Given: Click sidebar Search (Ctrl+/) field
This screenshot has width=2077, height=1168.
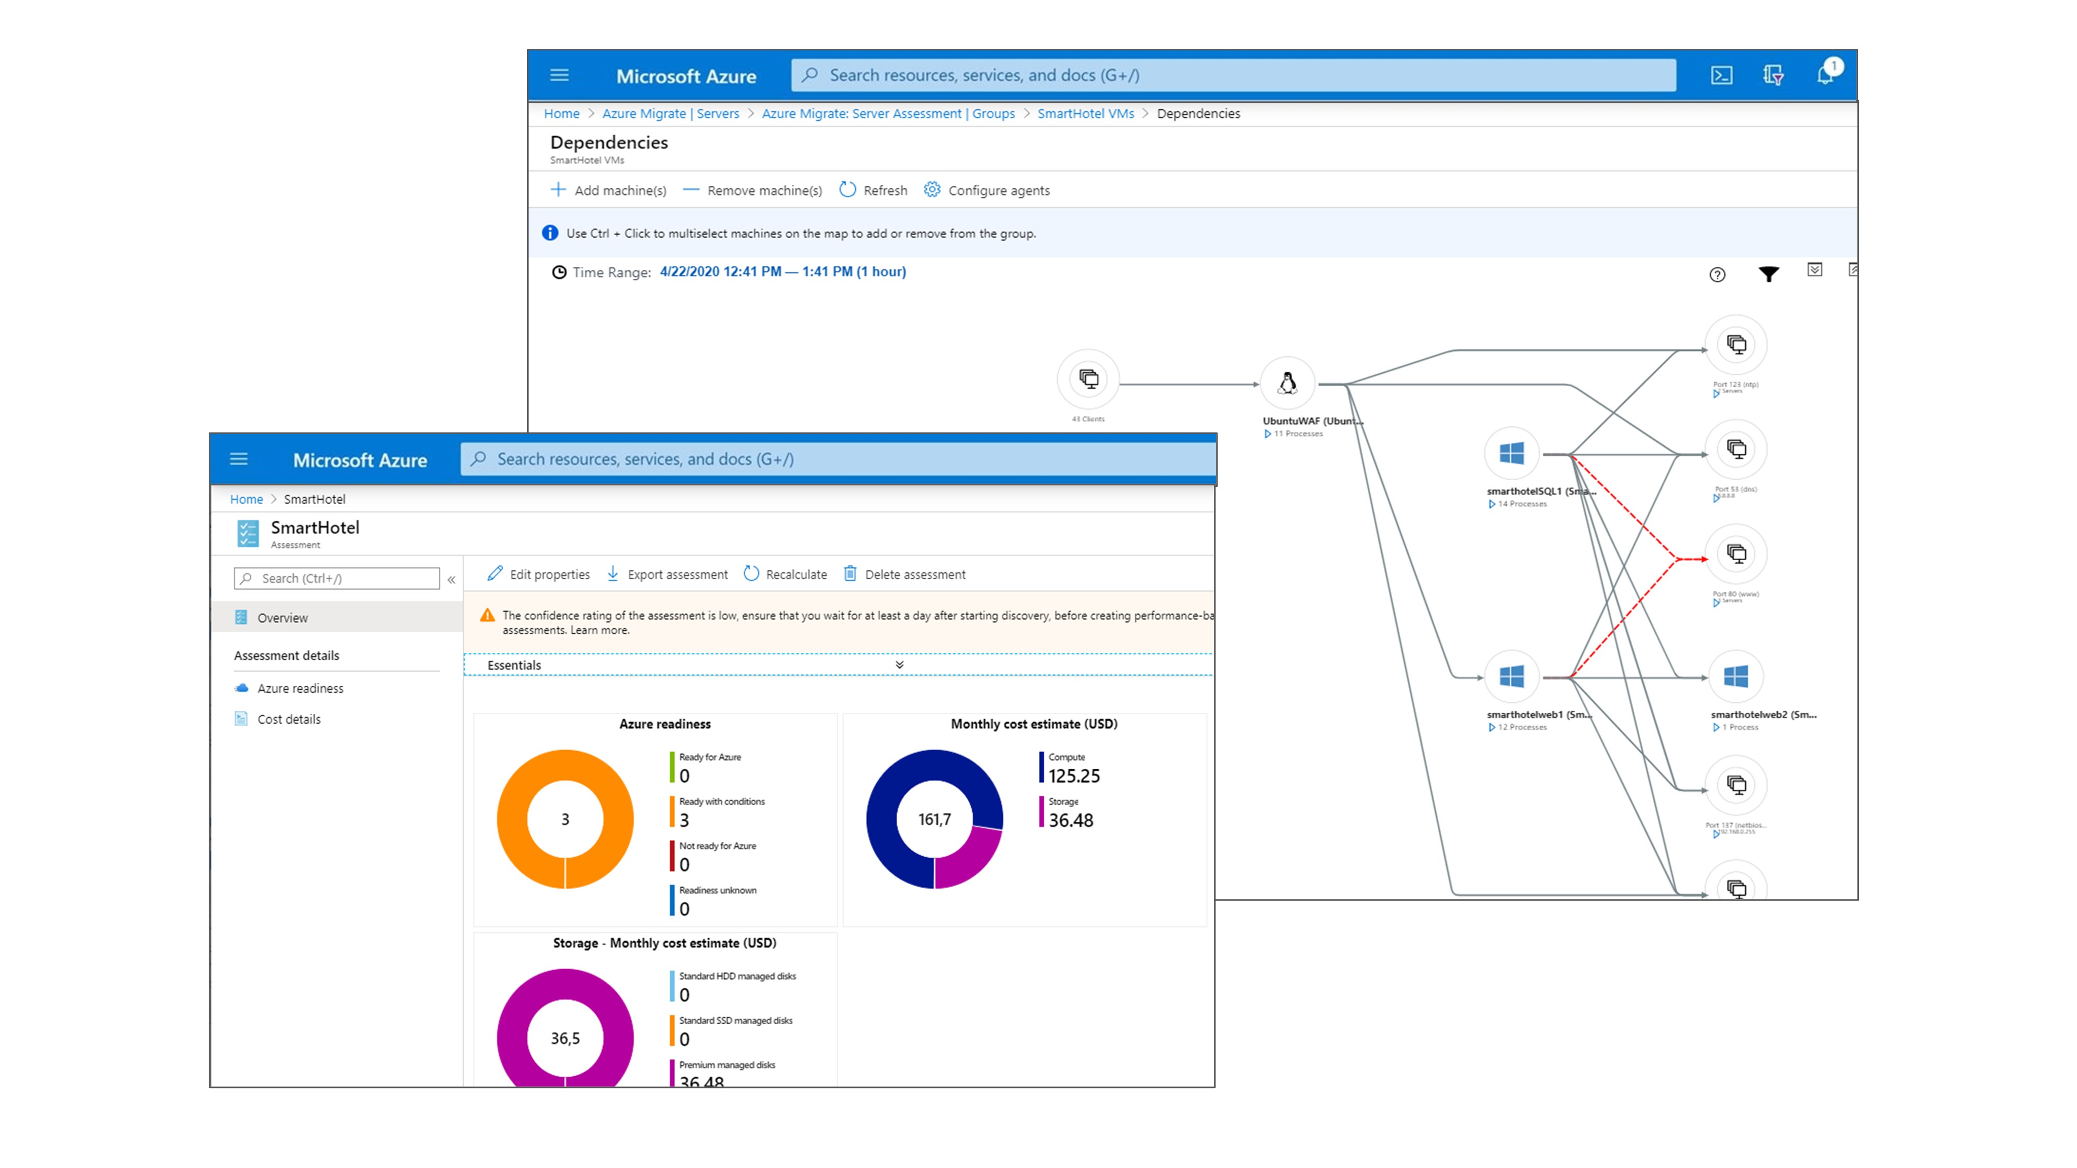Looking at the screenshot, I should [336, 578].
